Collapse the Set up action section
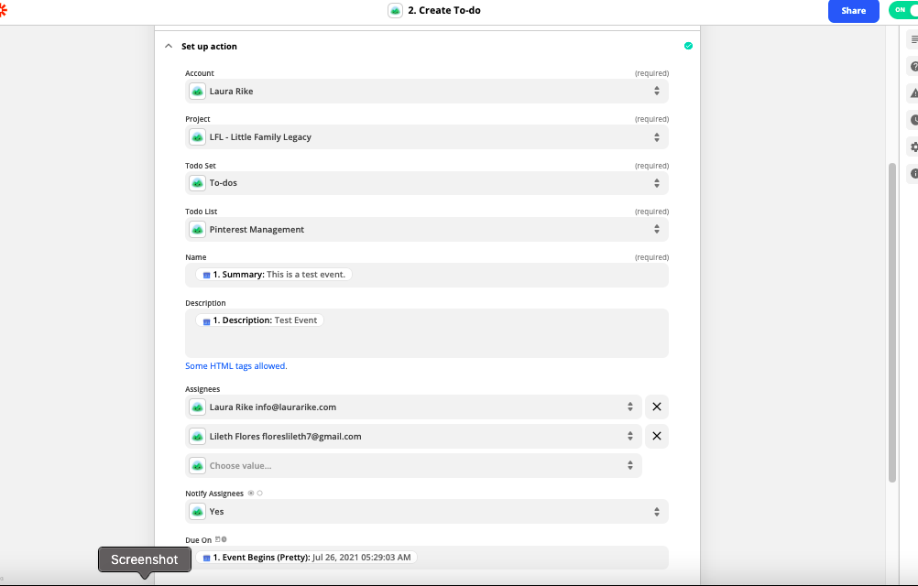918x586 pixels. click(x=169, y=46)
